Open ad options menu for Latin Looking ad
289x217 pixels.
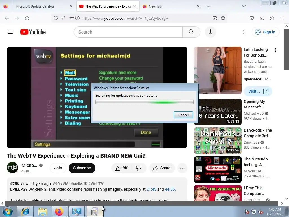click(275, 50)
